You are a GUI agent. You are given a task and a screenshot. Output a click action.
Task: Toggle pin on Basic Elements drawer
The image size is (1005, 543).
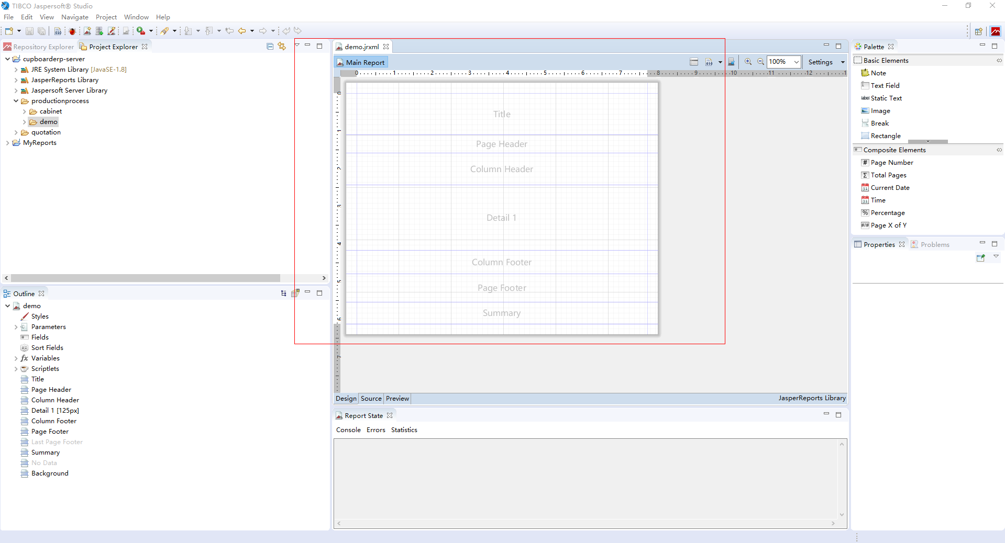coord(999,61)
